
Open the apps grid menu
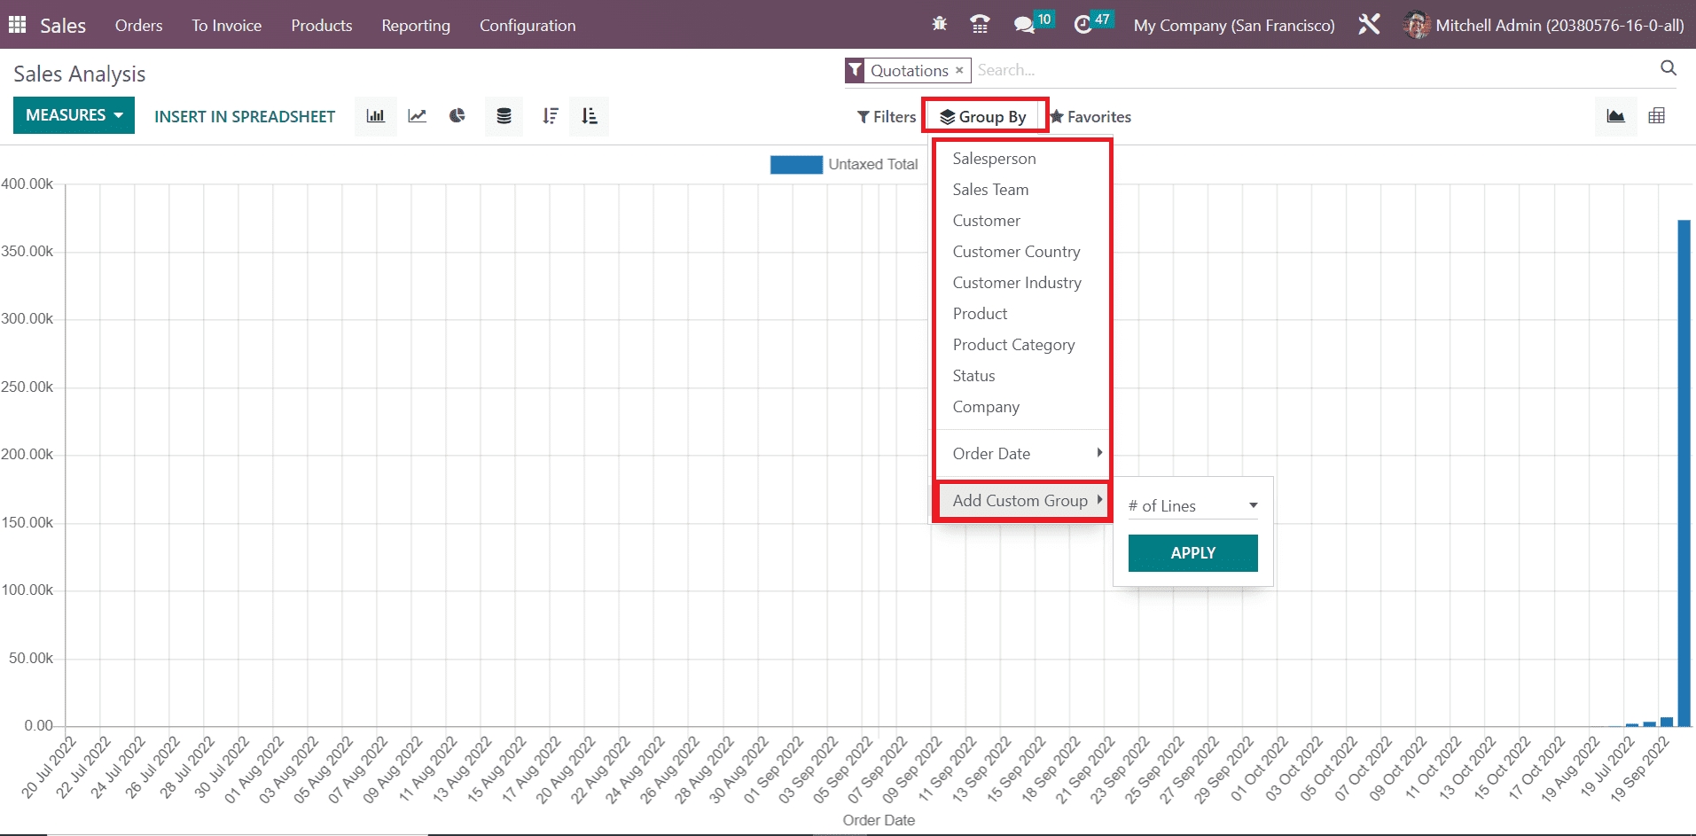(17, 25)
